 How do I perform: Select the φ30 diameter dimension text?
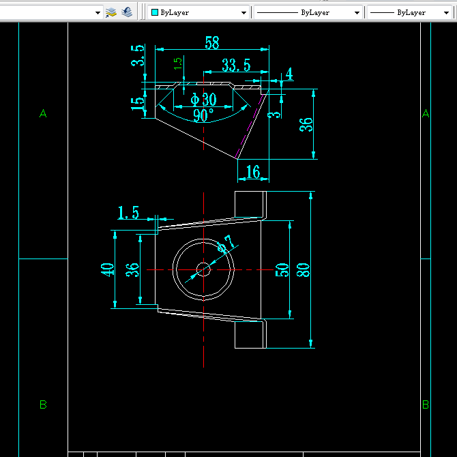point(203,100)
